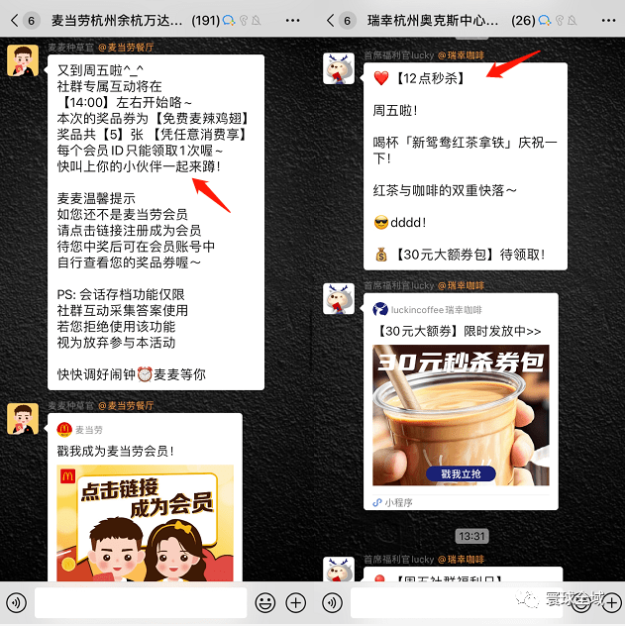Tap the @麦当劳餐厅 tag above the first message
This screenshot has height=626, width=625.
(x=126, y=48)
